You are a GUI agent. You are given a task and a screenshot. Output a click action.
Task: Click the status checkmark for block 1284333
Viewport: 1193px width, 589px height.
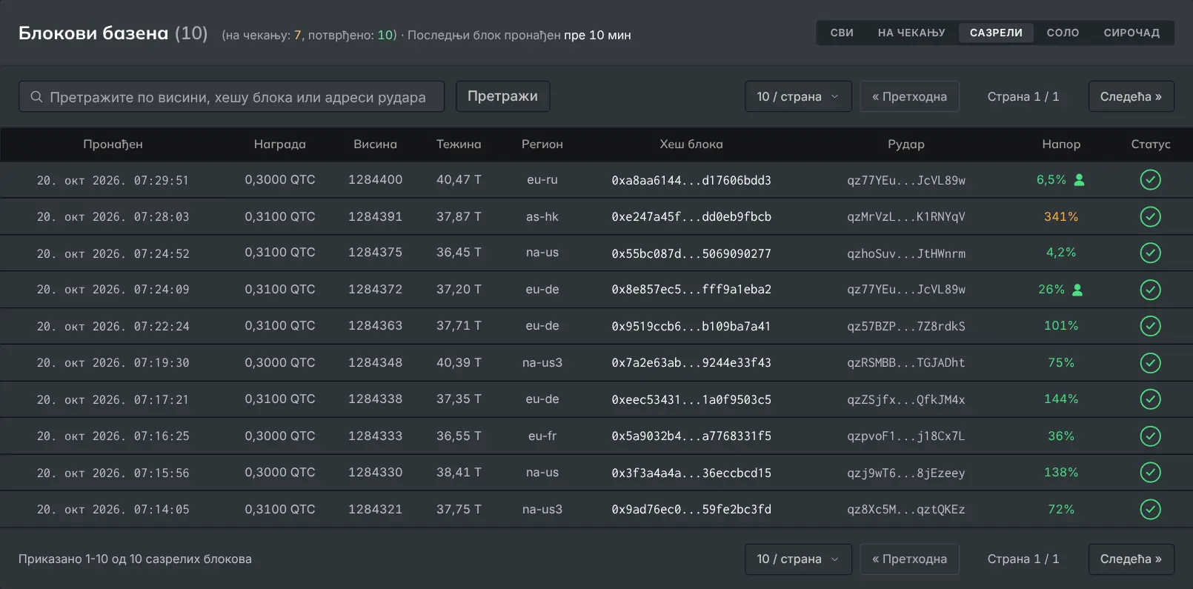click(x=1150, y=436)
